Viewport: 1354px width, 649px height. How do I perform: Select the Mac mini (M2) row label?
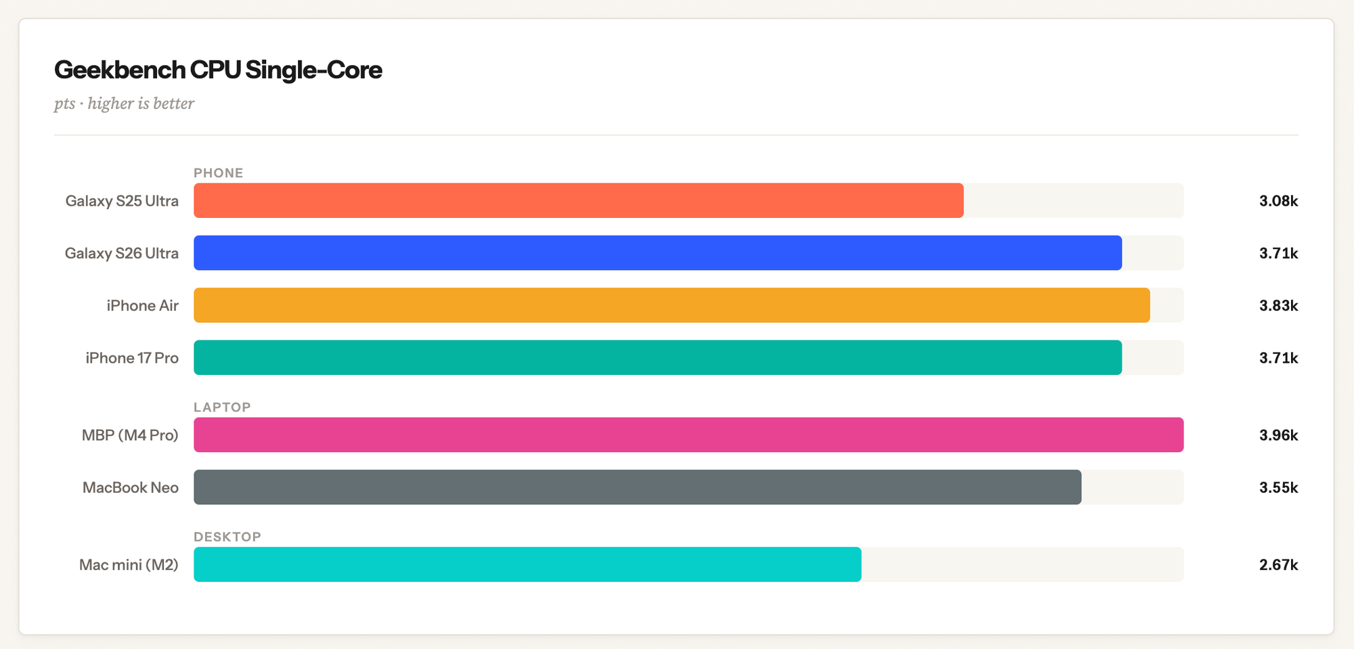(x=129, y=565)
